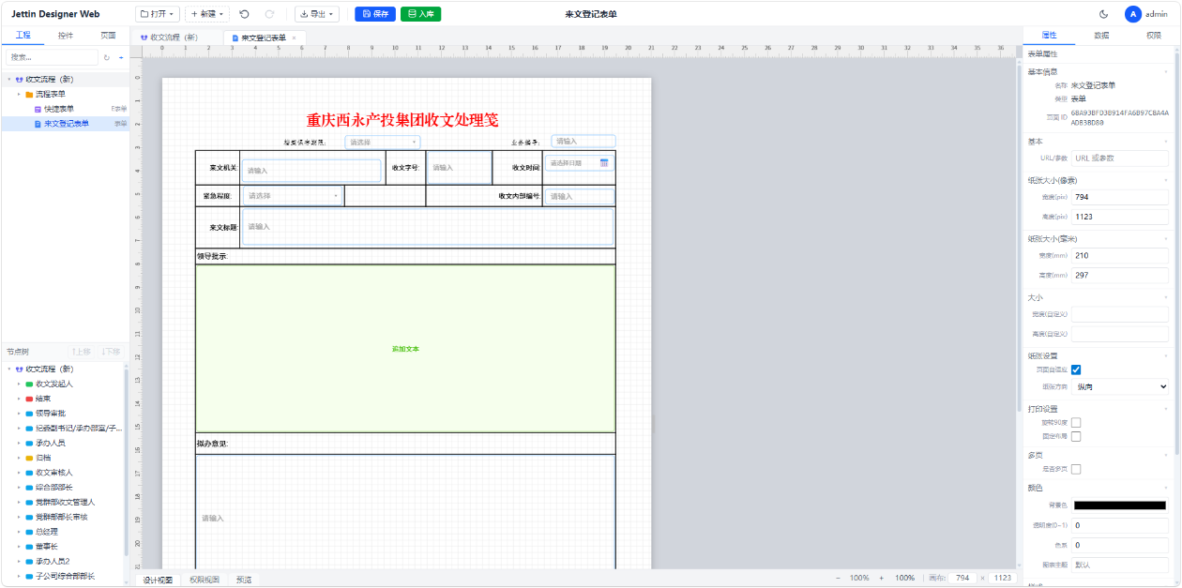Click the 图表主题 默认 field
This screenshot has height=588, width=1182.
click(1120, 565)
